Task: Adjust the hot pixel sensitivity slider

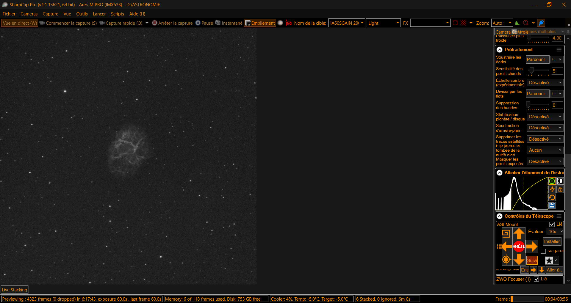Action: (531, 71)
